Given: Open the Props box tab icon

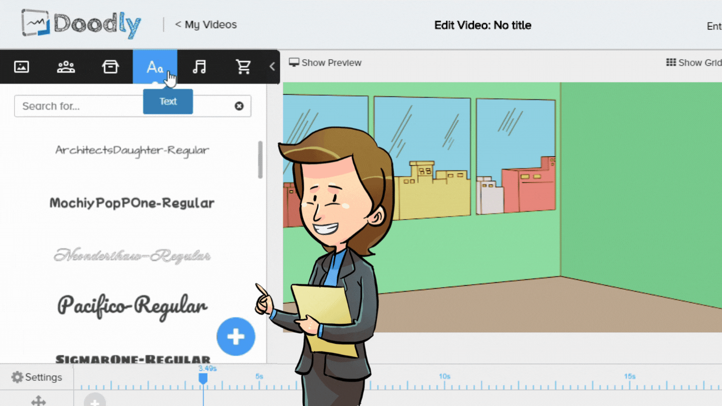Looking at the screenshot, I should (110, 67).
